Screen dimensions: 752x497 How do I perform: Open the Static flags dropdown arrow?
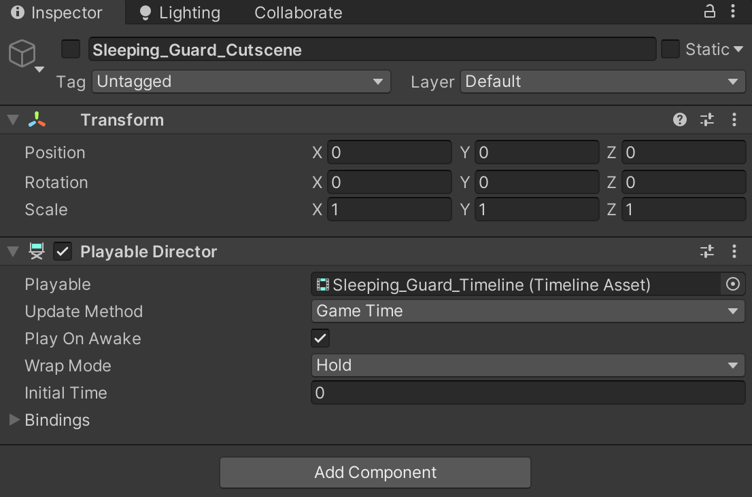pyautogui.click(x=738, y=50)
